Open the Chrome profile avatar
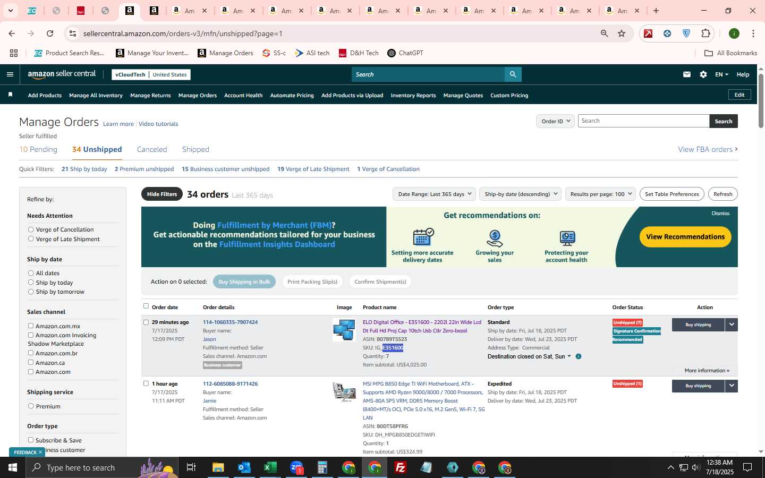 coord(734,33)
